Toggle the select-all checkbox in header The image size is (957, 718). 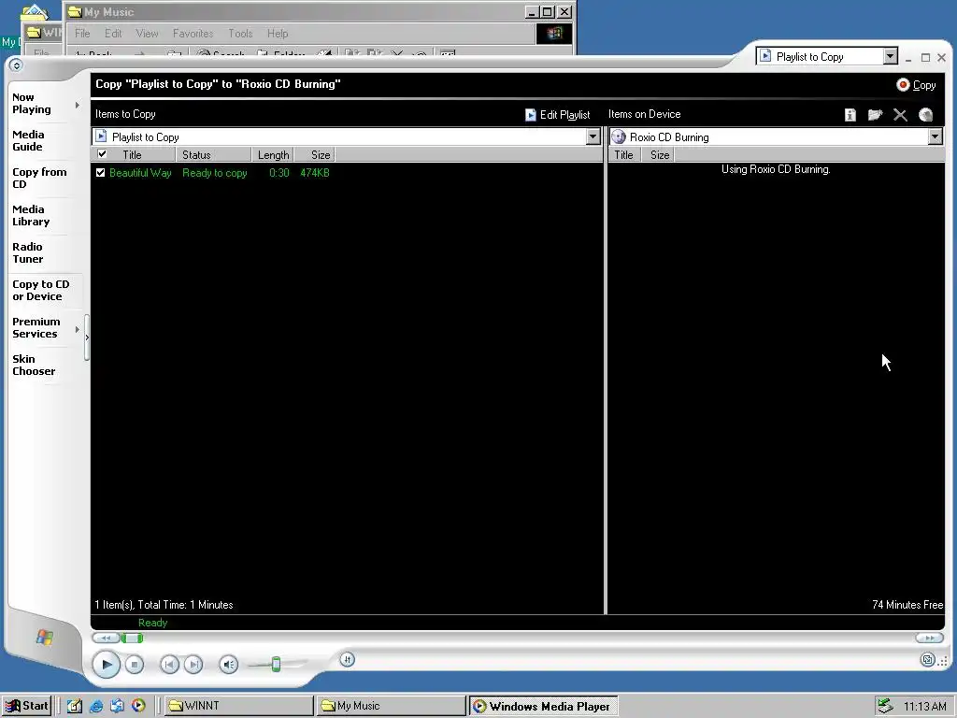(102, 154)
